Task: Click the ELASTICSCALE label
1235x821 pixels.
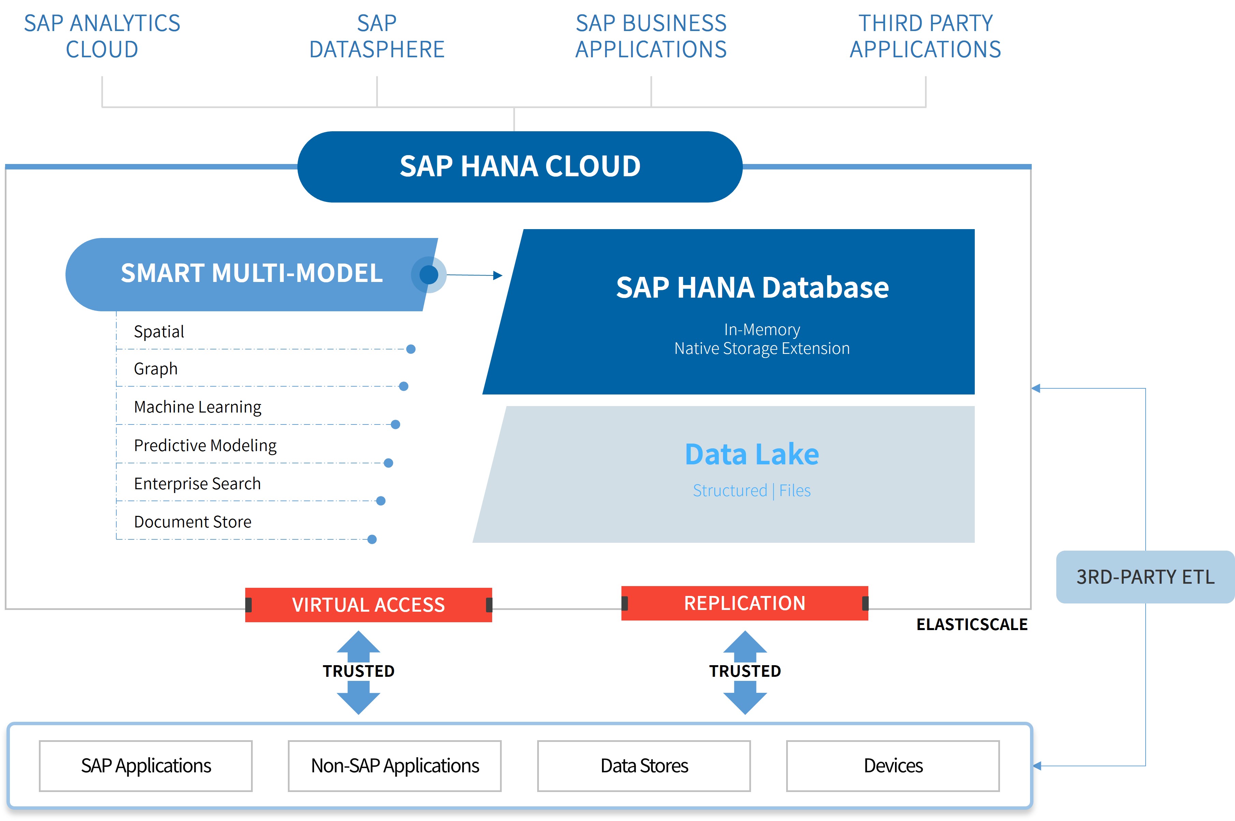Action: pos(972,625)
